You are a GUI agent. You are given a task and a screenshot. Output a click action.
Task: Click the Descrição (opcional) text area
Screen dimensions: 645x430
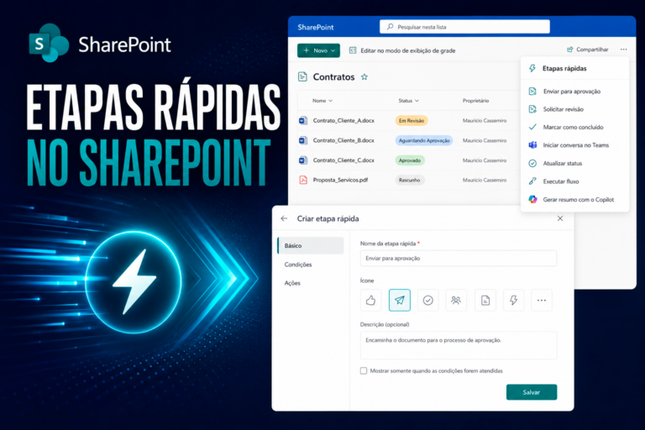pyautogui.click(x=459, y=345)
